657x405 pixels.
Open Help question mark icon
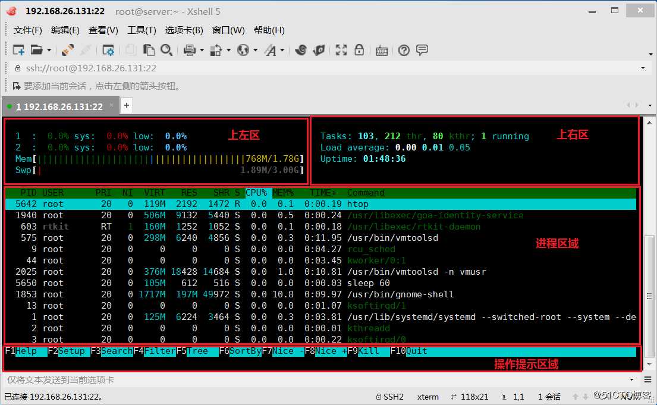404,51
